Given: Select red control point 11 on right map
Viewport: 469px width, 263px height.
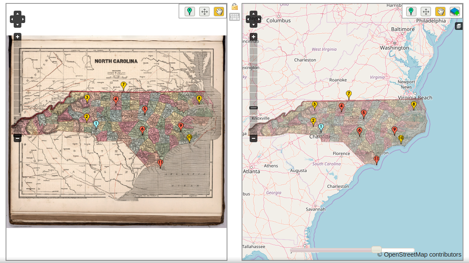Looking at the screenshot, I should point(377,160).
